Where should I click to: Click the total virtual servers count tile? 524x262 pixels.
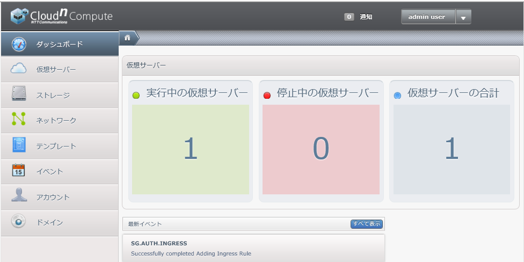pyautogui.click(x=452, y=149)
